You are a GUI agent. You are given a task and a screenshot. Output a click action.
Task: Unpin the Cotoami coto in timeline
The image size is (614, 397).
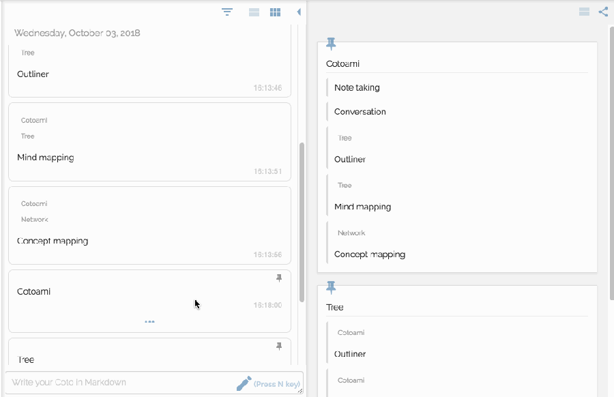278,278
